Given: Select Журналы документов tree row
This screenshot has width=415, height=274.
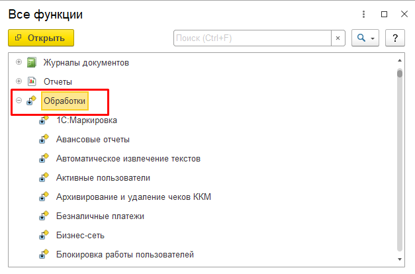Looking at the screenshot, I should (x=86, y=63).
